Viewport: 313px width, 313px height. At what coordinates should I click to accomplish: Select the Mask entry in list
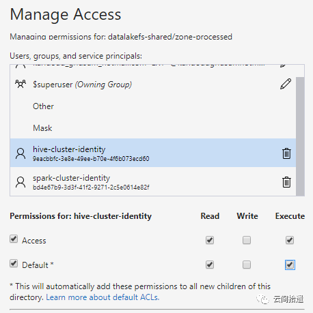[153, 128]
